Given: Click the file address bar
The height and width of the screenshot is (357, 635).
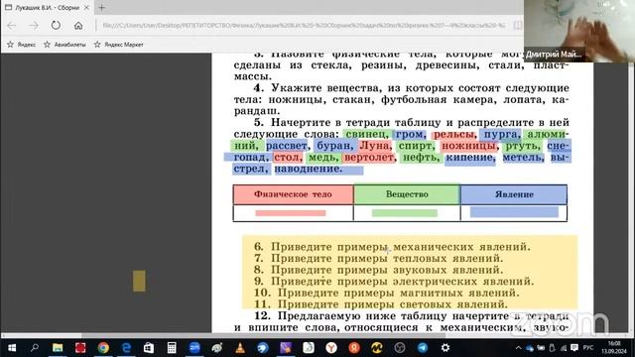Looking at the screenshot, I should pos(304,25).
